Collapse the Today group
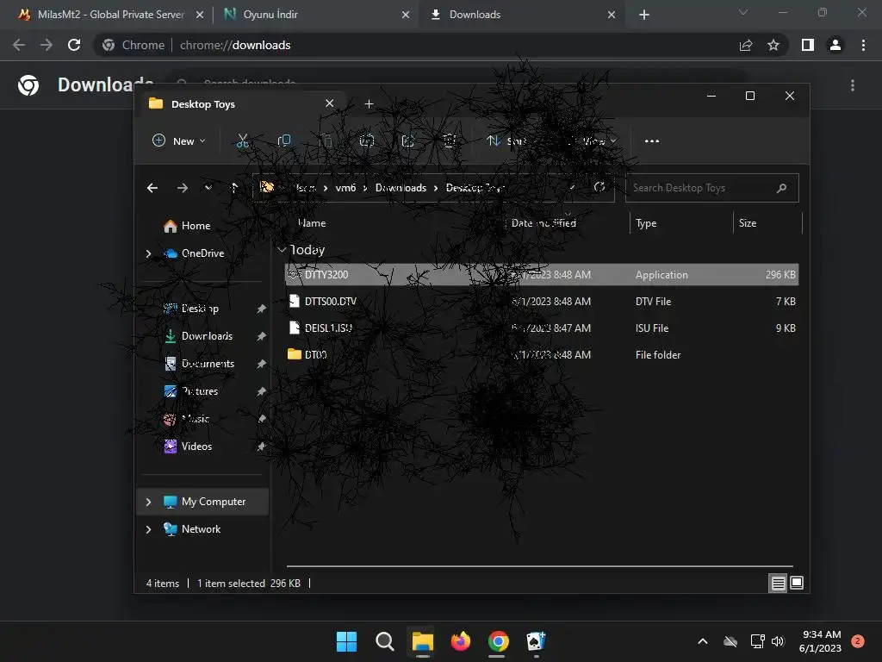The width and height of the screenshot is (882, 662). (283, 250)
